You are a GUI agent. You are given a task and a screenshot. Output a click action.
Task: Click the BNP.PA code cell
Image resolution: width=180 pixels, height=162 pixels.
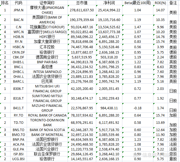click(x=18, y=139)
